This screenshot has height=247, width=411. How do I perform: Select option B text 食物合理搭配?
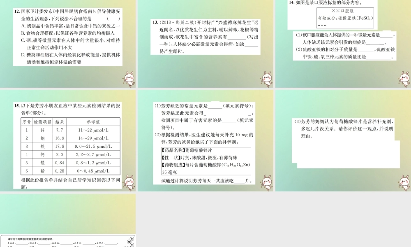point(68,33)
